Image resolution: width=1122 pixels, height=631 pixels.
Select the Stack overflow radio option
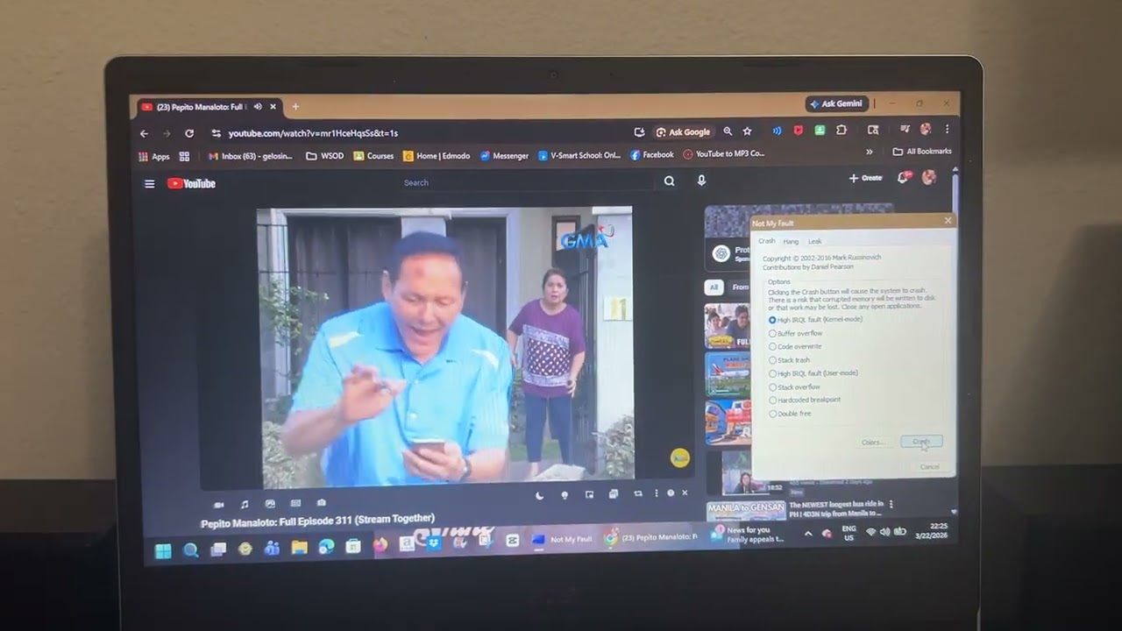click(794, 386)
